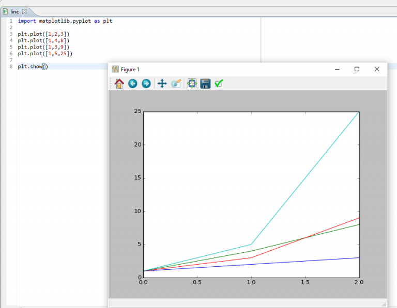Click the import matplotlib.pyplot code line

(x=65, y=21)
